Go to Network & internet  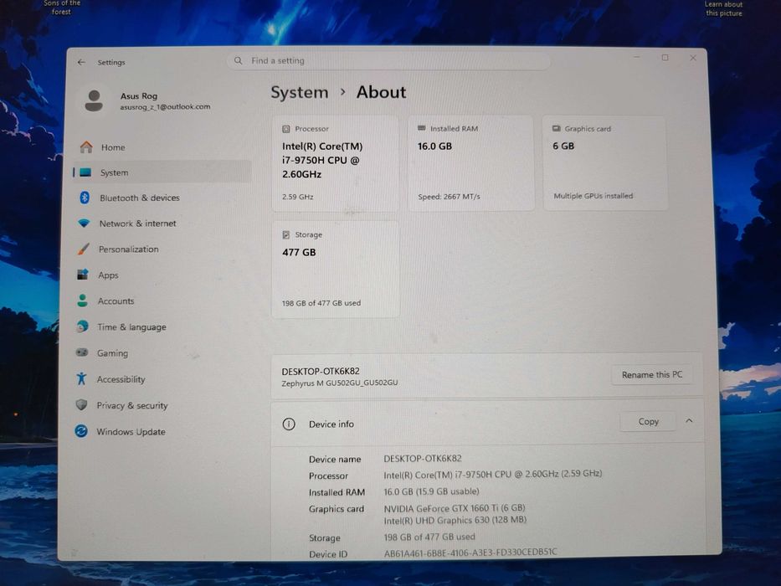pyautogui.click(x=161, y=224)
